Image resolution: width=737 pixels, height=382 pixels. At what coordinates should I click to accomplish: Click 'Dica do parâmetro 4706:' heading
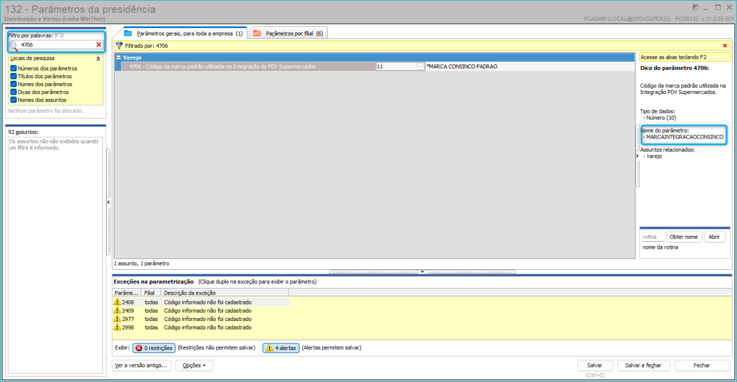tap(675, 68)
